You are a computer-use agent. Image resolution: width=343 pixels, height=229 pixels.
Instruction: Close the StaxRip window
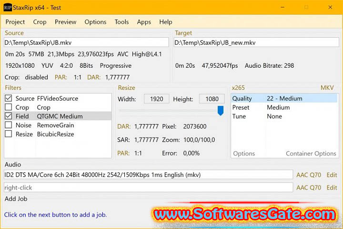[330, 7]
